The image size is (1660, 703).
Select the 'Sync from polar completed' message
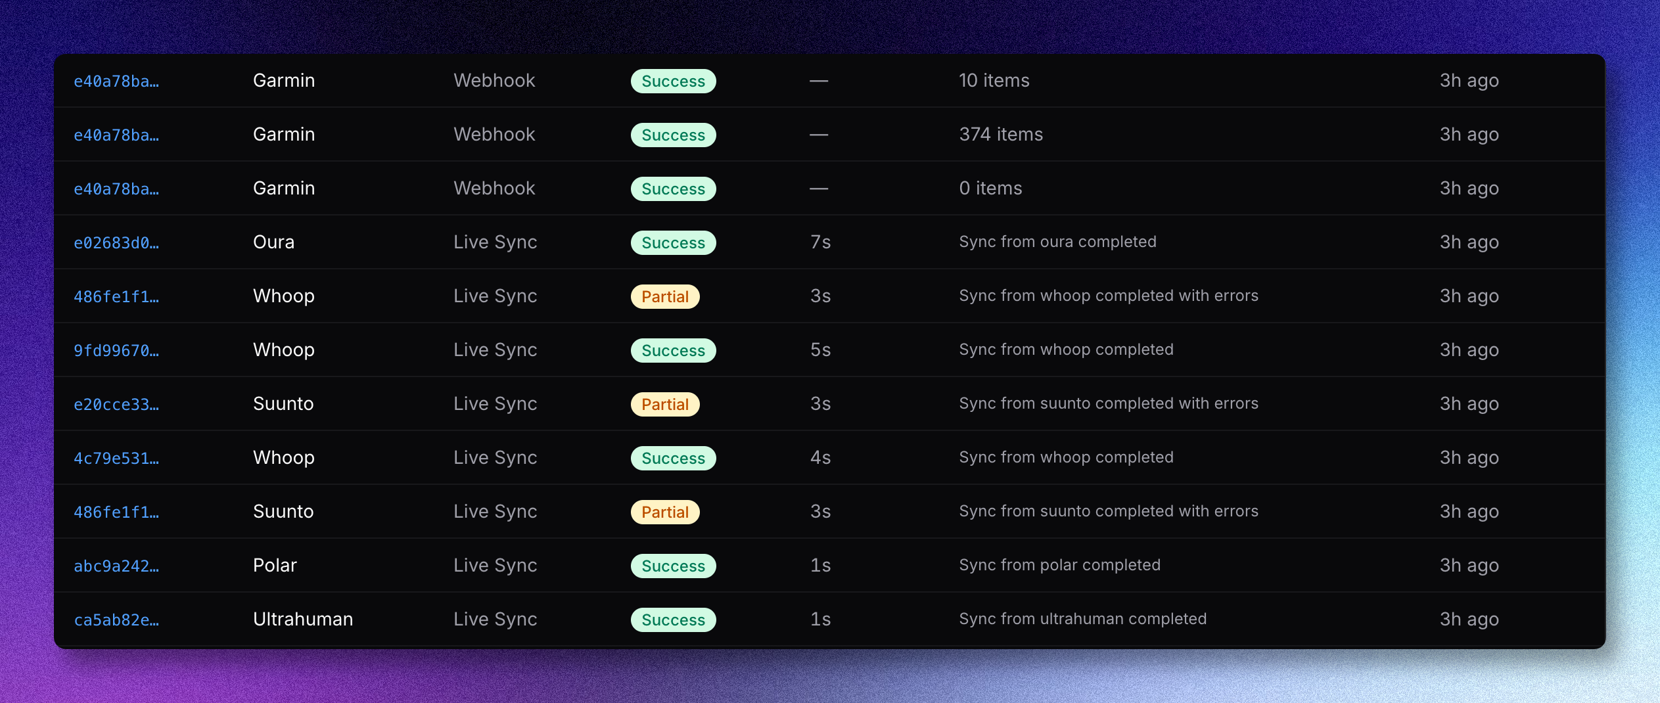coord(1059,565)
